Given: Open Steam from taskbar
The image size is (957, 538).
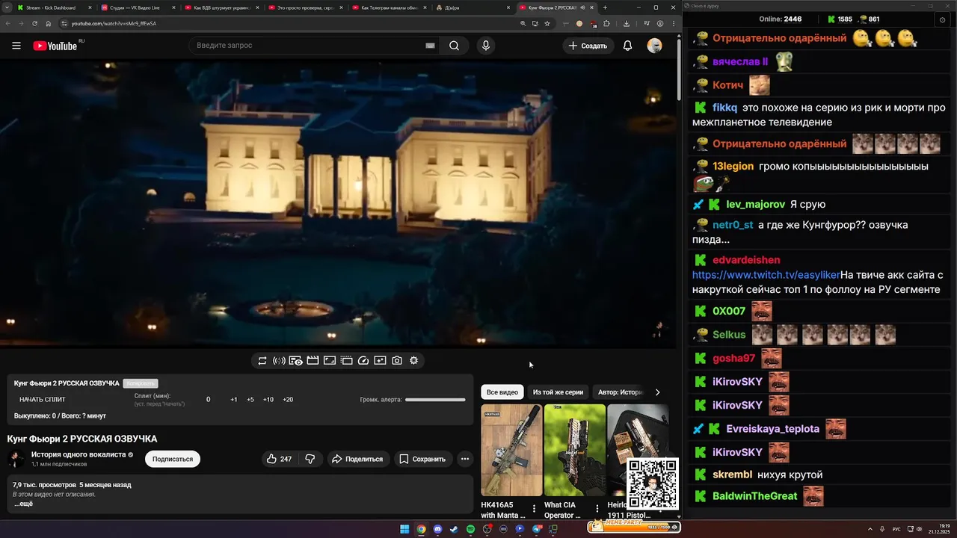Looking at the screenshot, I should tap(454, 529).
